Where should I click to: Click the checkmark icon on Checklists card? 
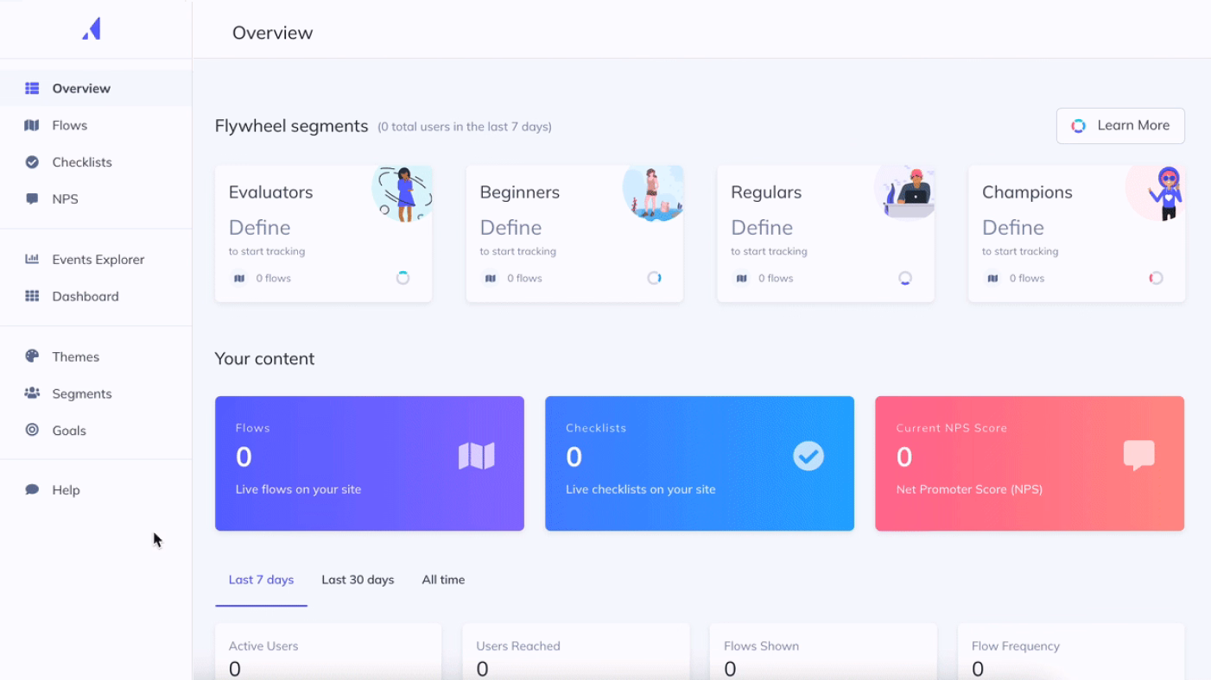coord(808,456)
